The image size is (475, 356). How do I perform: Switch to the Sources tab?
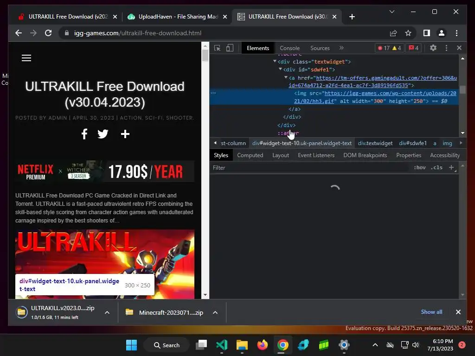click(x=320, y=48)
